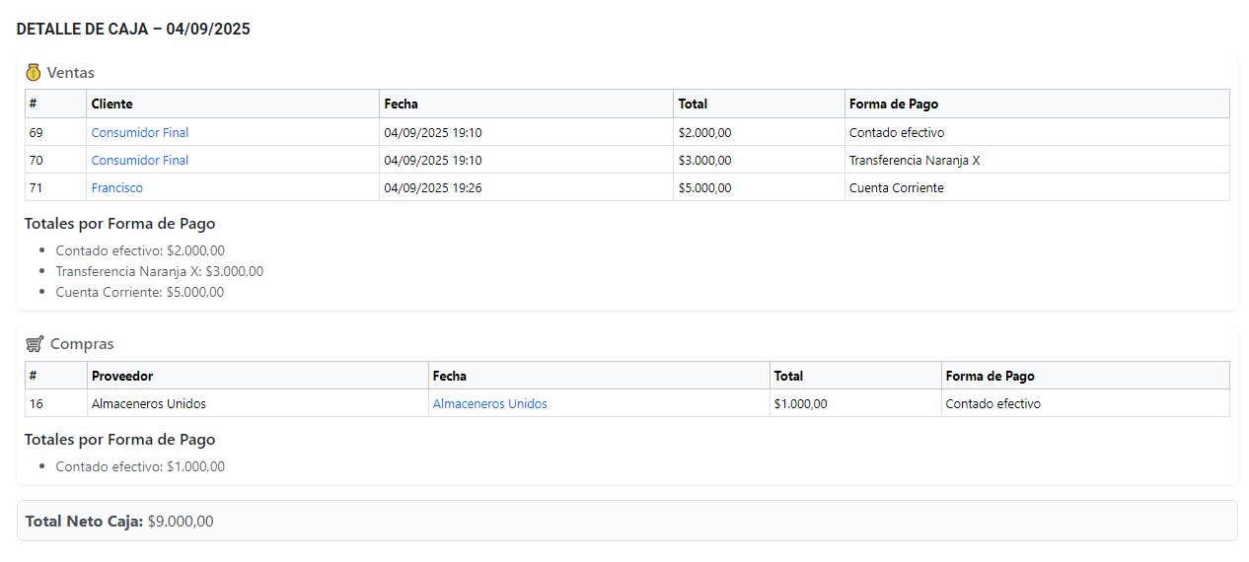
Task: Click the Cliente column header
Action: coord(111,104)
